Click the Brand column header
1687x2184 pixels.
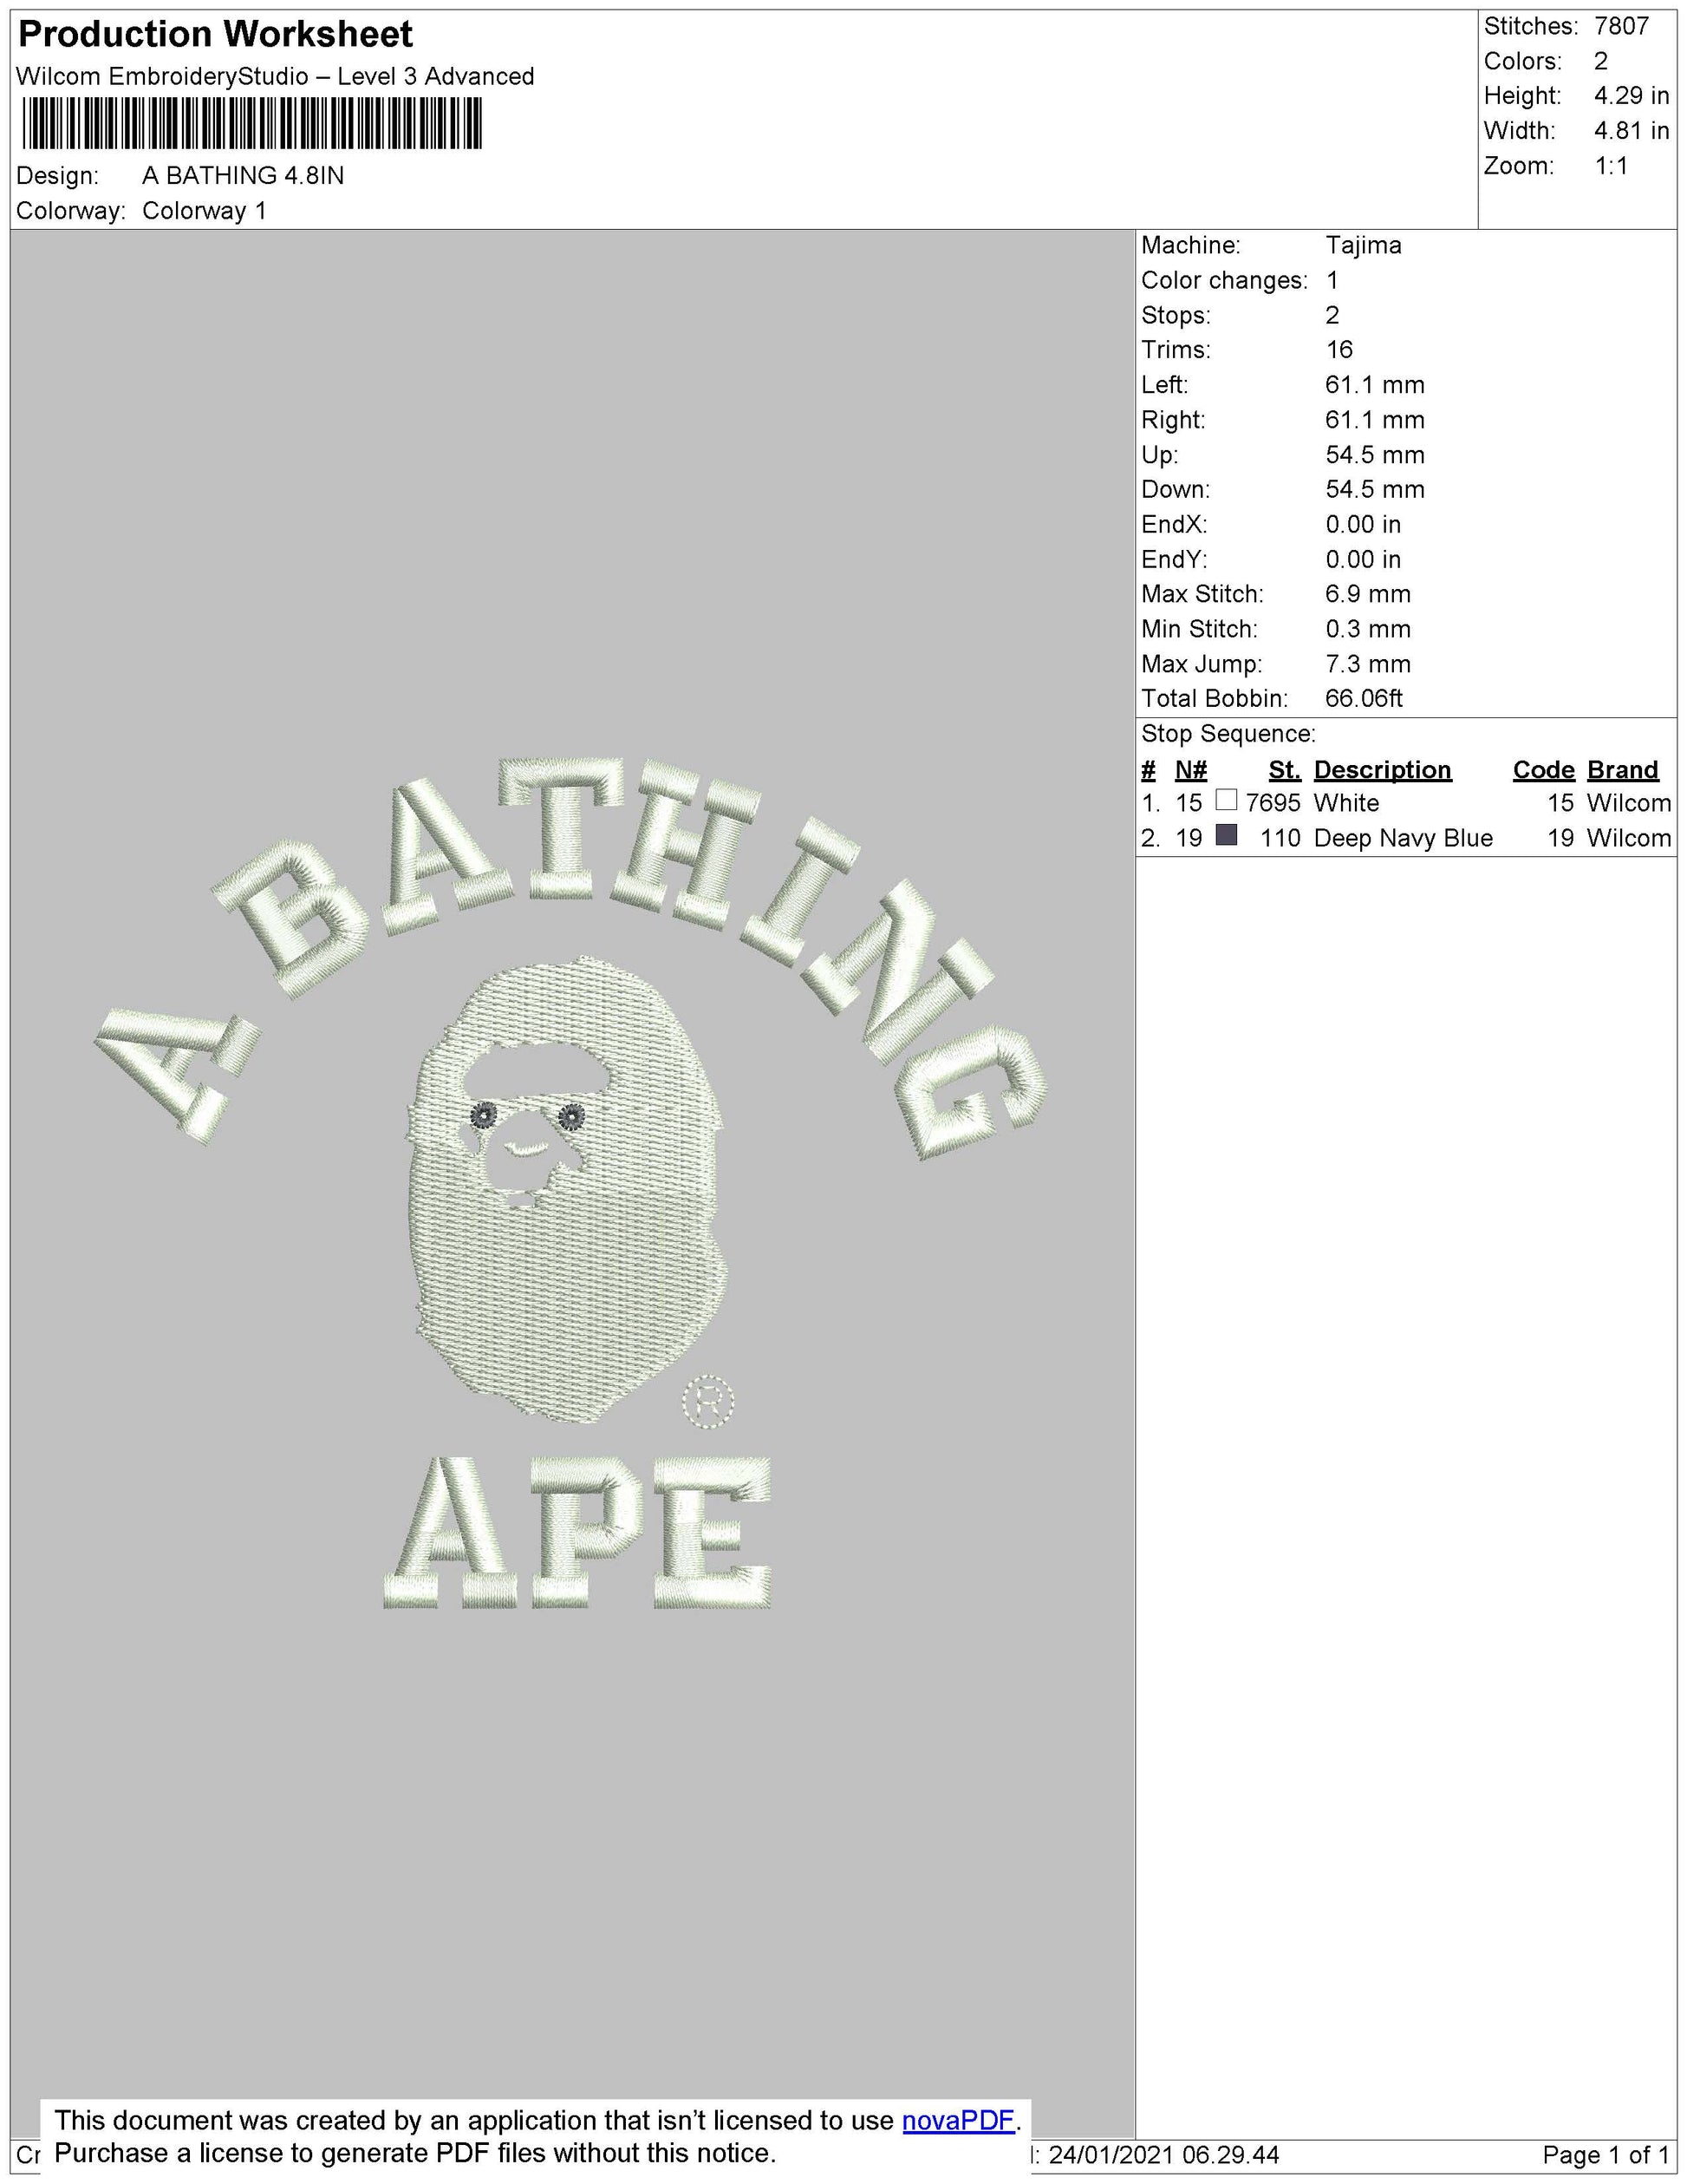[1622, 770]
